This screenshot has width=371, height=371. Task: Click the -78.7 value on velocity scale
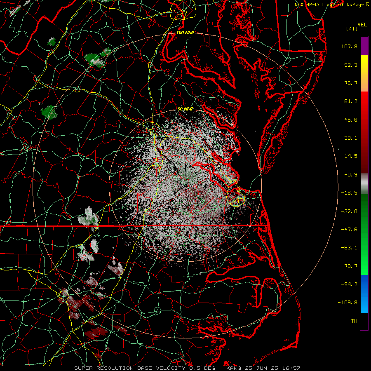coord(349,266)
